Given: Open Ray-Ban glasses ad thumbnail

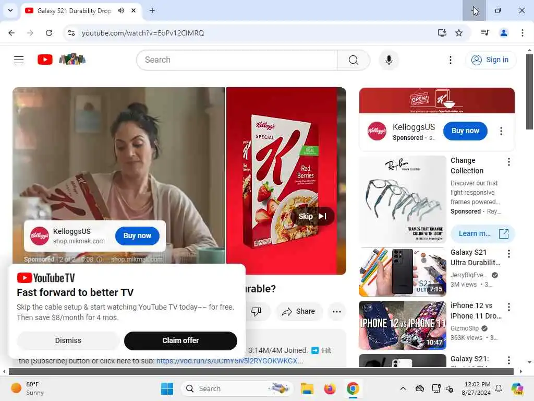Looking at the screenshot, I should tap(403, 199).
